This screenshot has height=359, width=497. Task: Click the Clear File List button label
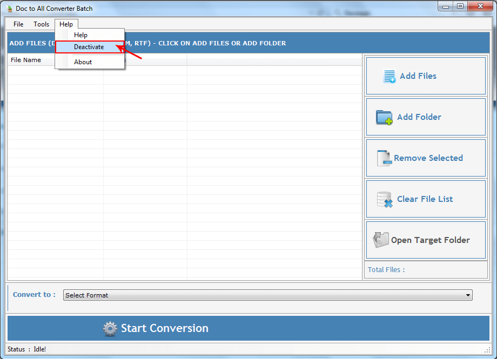[425, 199]
